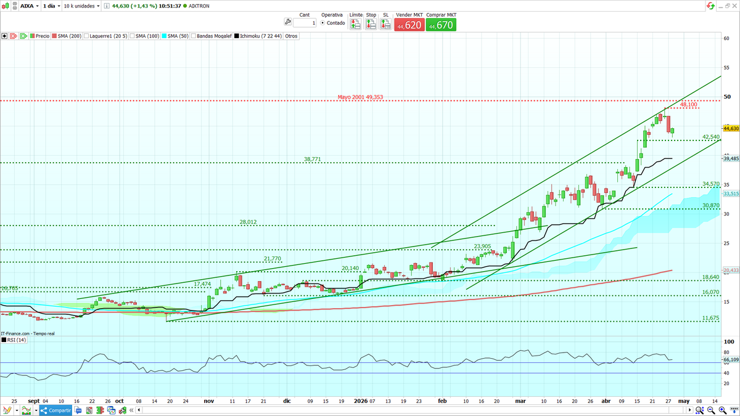Screen dimensions: 740x416
Task: Enable the SMA (100) indicator
Action: pyautogui.click(x=132, y=36)
